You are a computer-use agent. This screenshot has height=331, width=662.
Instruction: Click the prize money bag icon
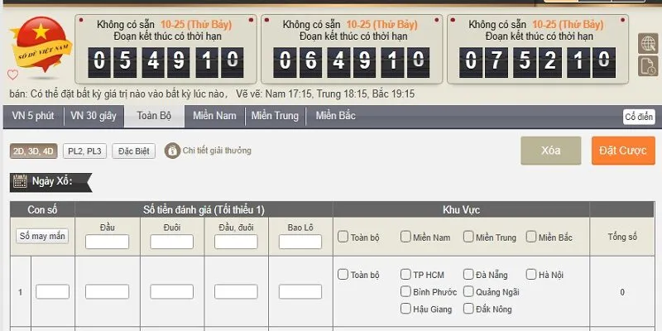[x=172, y=151]
